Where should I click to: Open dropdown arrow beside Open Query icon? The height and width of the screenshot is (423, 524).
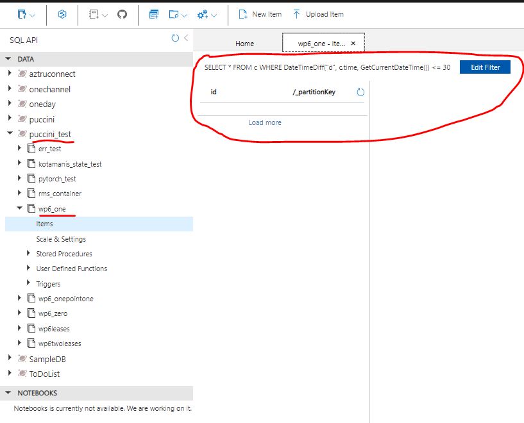coord(184,15)
